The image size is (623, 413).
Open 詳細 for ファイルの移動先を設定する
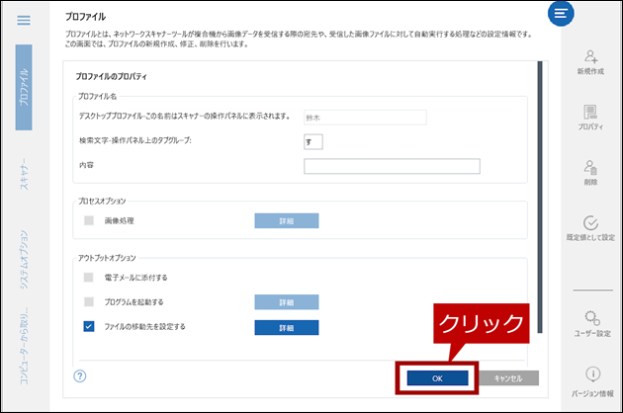coord(286,327)
